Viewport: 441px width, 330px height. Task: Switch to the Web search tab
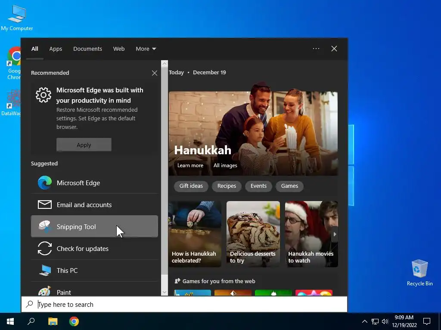click(x=119, y=49)
